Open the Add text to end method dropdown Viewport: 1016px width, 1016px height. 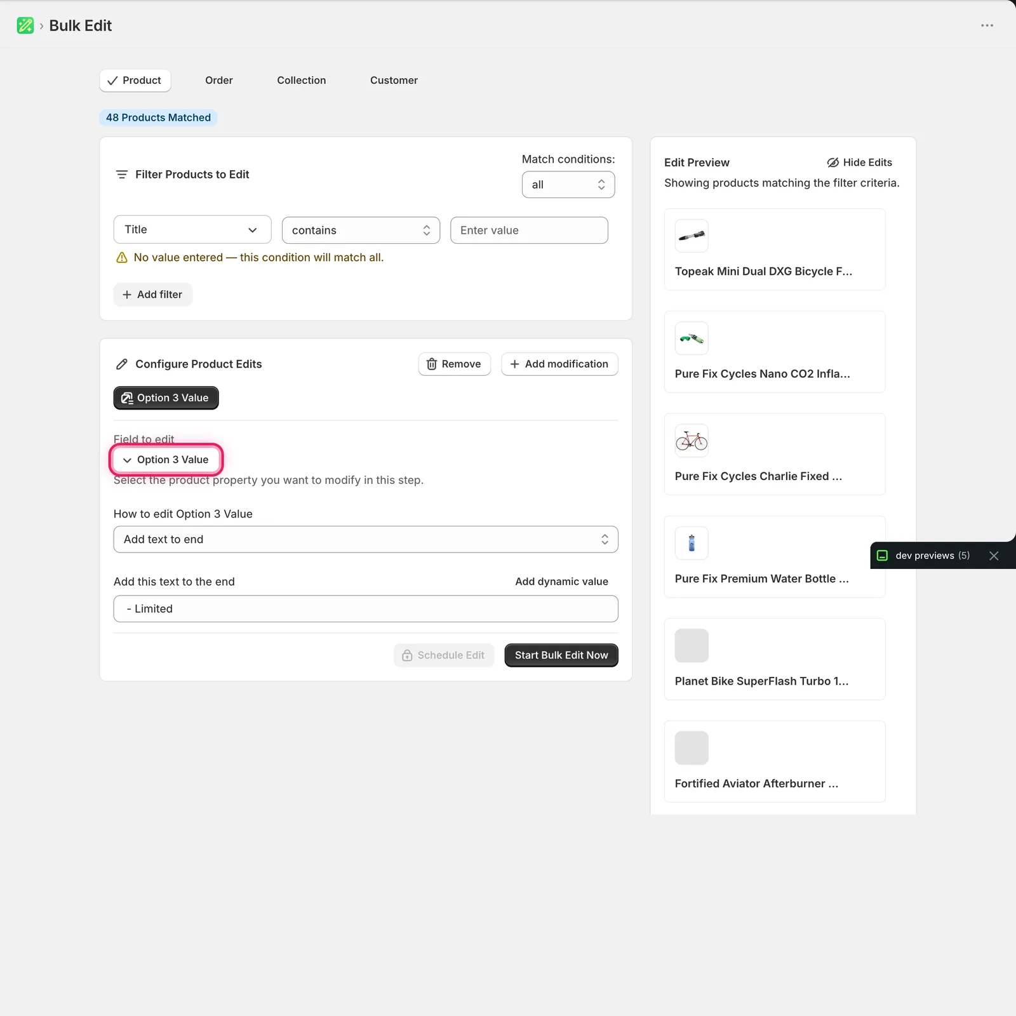[x=366, y=540]
